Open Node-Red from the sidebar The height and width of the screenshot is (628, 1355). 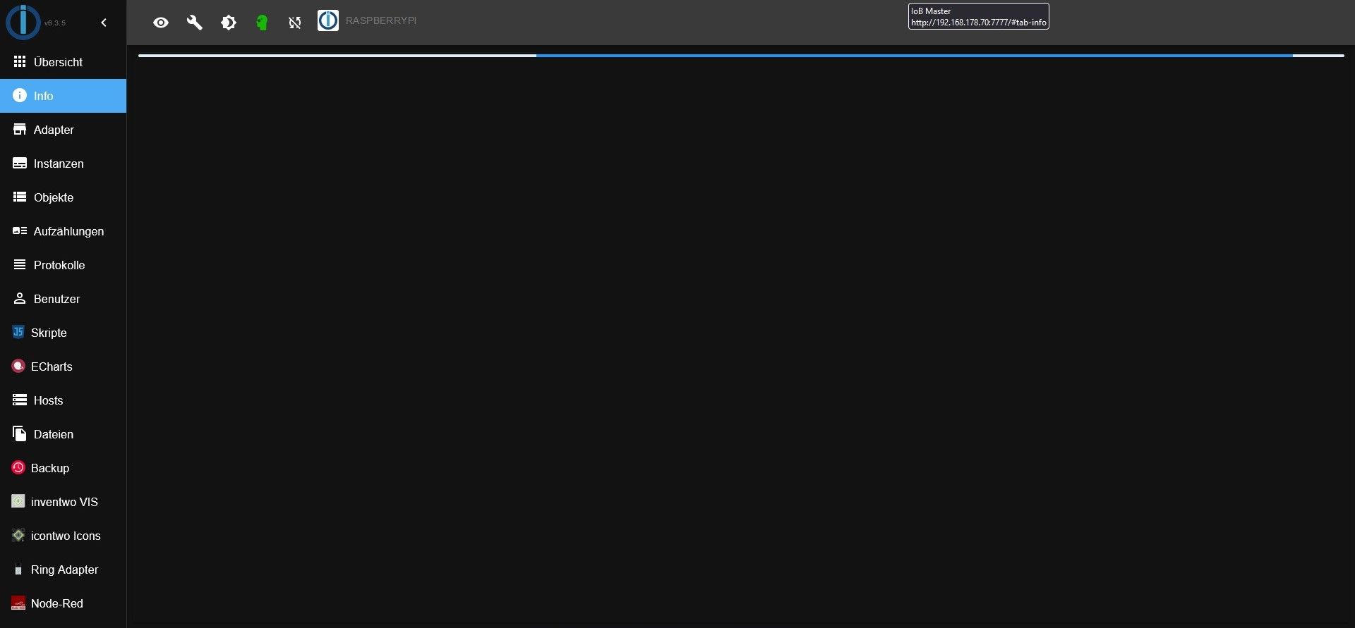63,603
